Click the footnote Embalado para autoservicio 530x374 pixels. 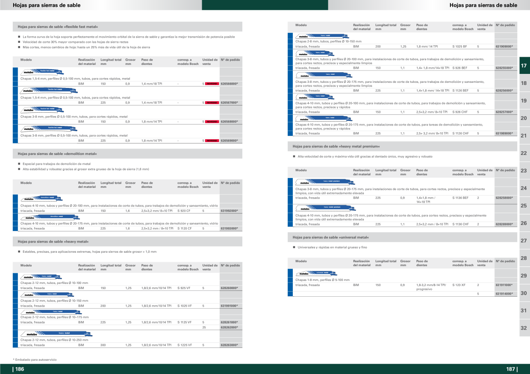click(35, 360)
